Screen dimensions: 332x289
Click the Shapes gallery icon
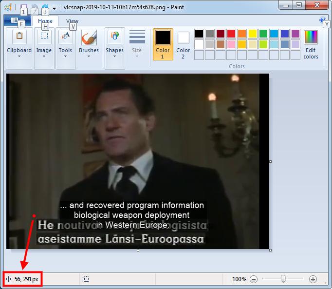(x=114, y=36)
